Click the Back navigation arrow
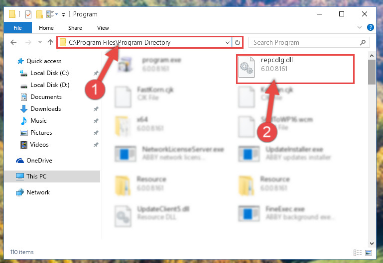Screen dimensions: 383x263 tap(13, 42)
